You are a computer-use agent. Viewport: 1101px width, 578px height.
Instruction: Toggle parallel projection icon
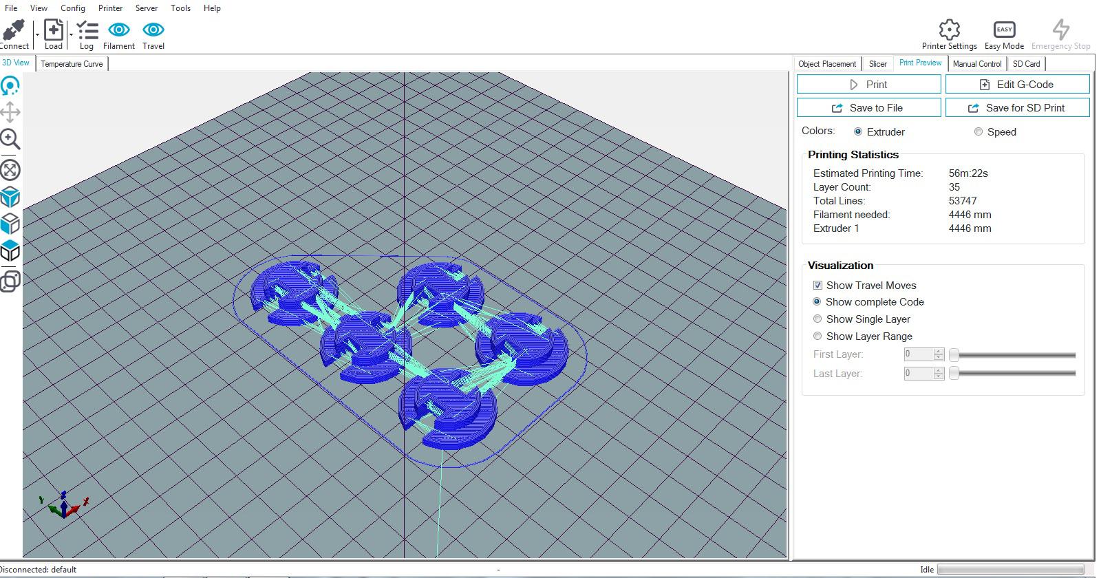(10, 281)
